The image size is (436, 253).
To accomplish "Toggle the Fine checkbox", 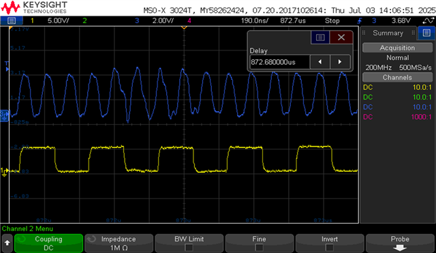I will click(x=259, y=247).
